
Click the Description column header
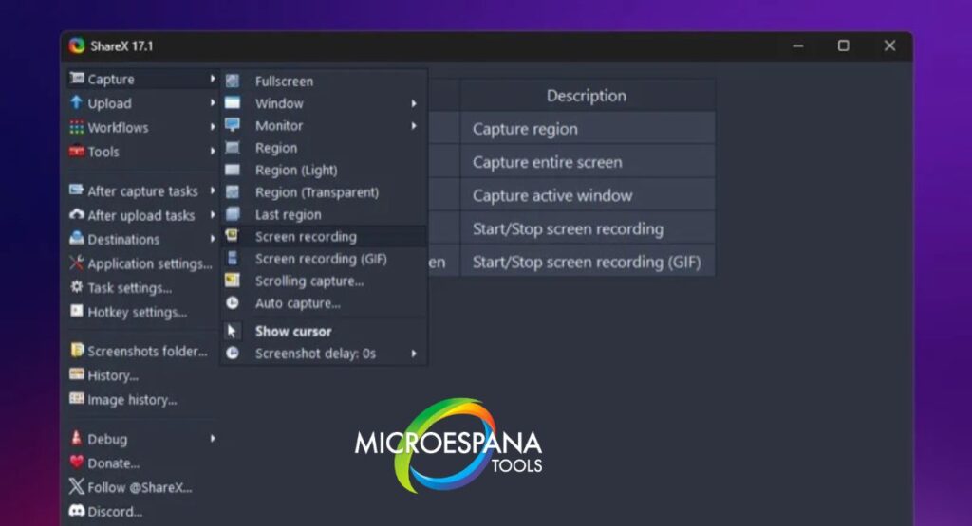(x=587, y=96)
